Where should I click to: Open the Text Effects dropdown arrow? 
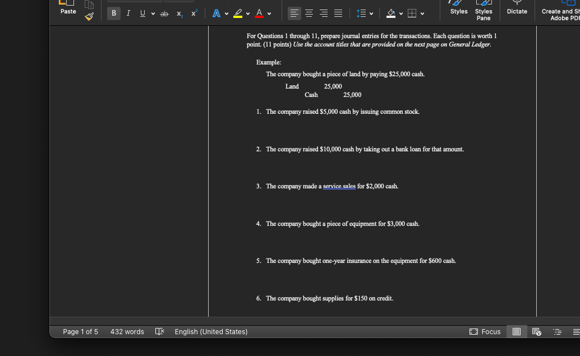click(x=227, y=13)
